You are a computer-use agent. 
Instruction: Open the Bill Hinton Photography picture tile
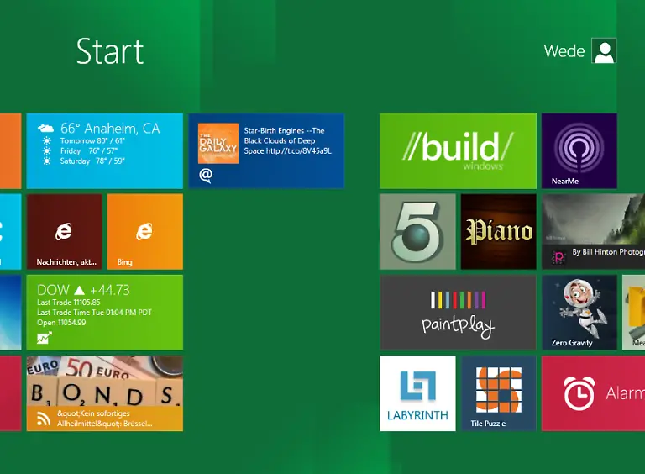593,232
